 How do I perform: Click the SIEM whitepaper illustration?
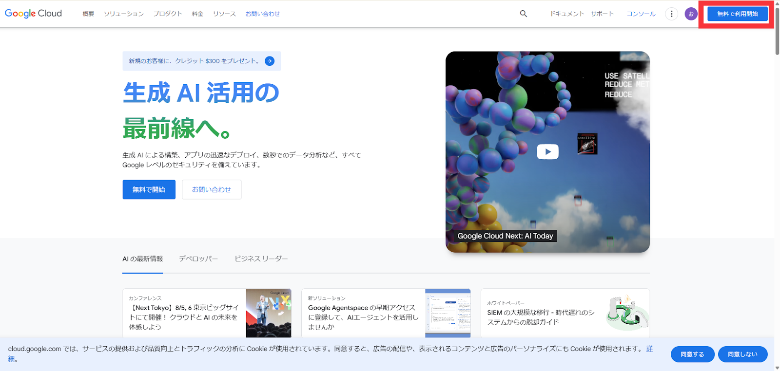click(627, 313)
